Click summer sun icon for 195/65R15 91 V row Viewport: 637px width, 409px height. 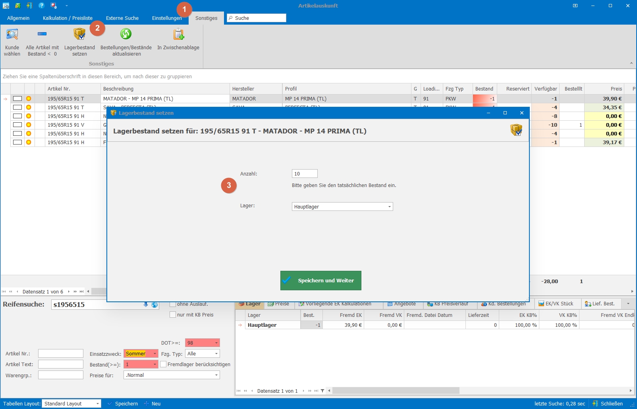pyautogui.click(x=29, y=125)
